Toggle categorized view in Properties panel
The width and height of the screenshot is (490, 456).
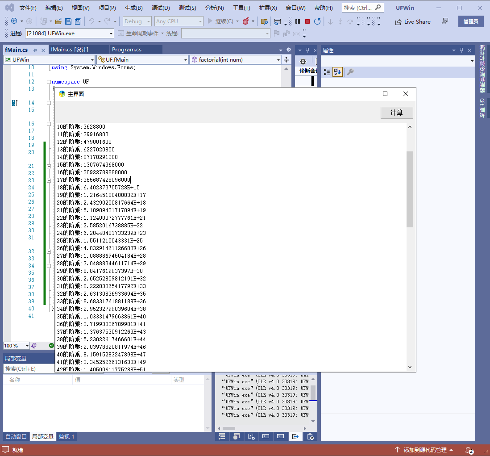[x=327, y=72]
